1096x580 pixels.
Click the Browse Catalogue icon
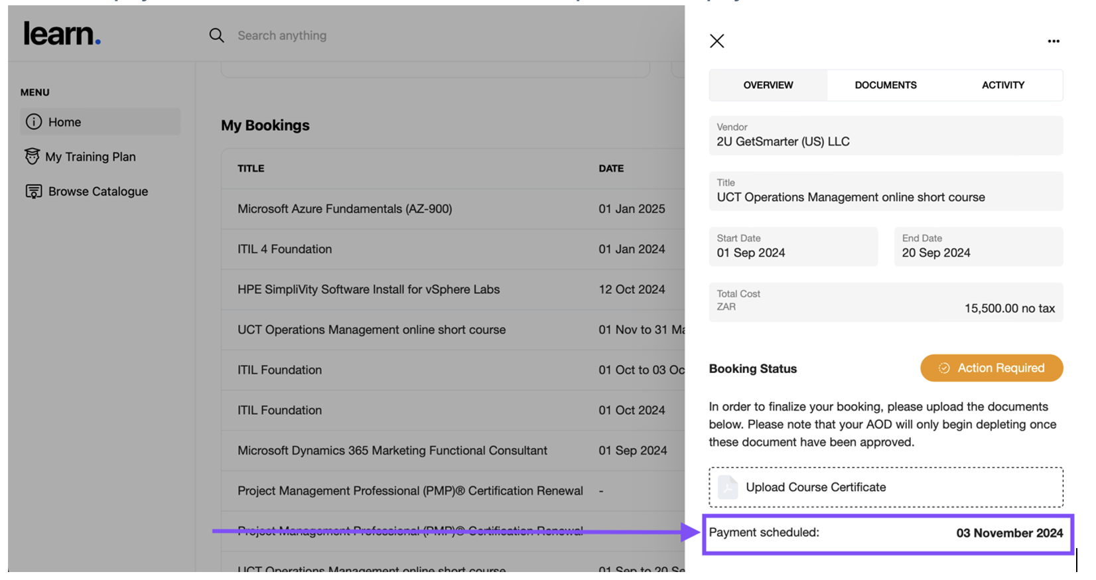tap(33, 191)
